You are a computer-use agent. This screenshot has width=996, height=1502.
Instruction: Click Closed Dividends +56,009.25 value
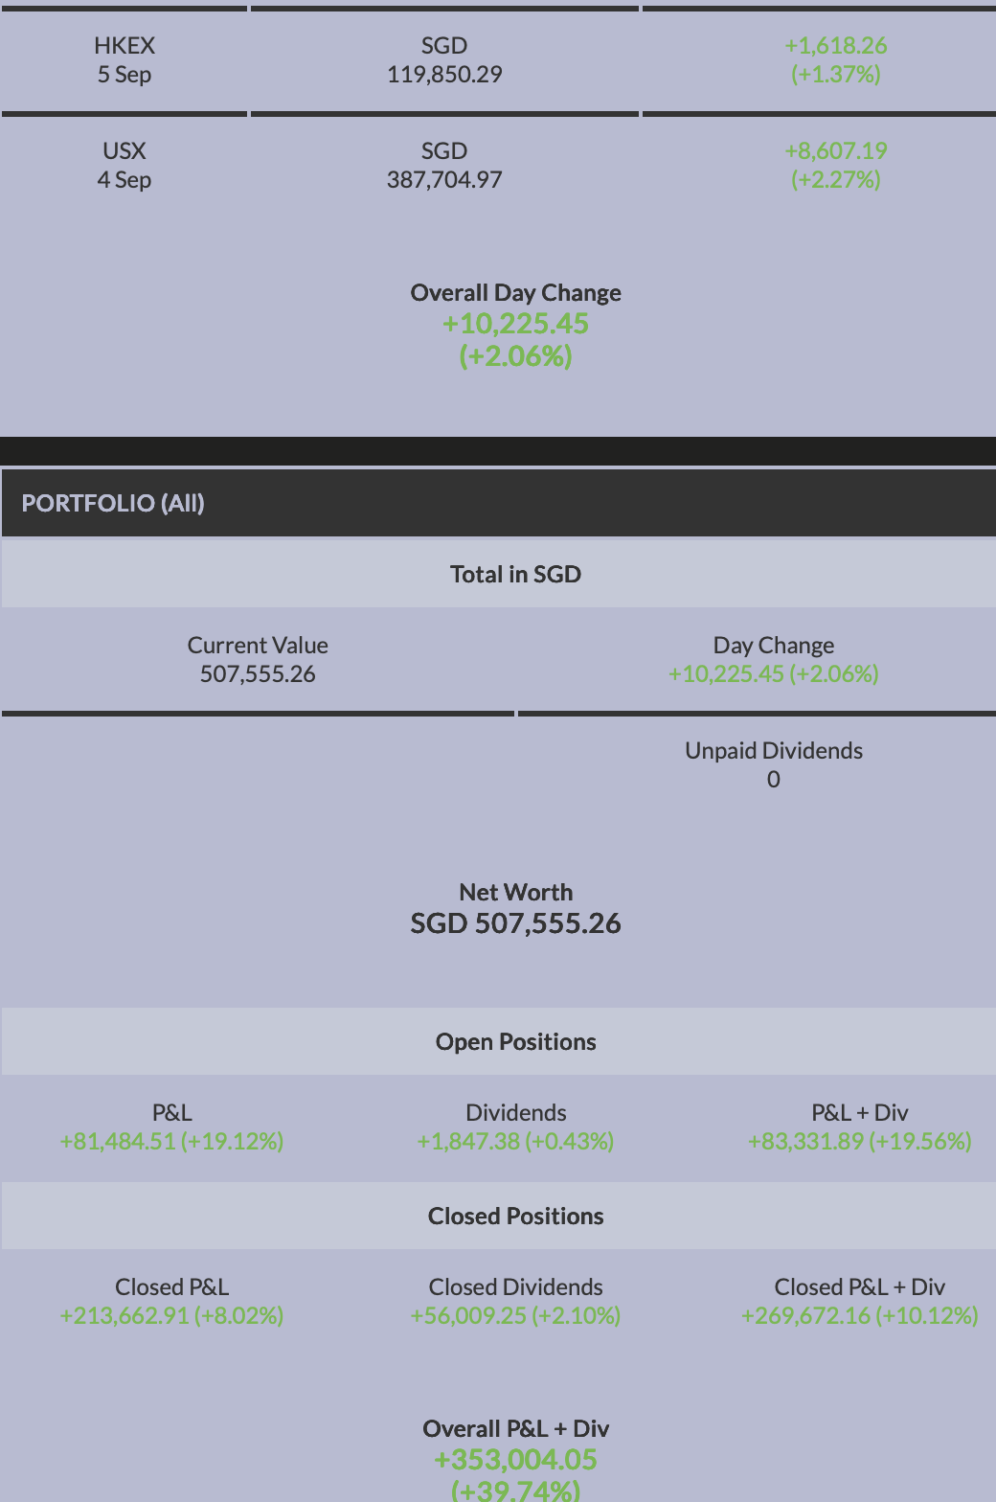(x=515, y=1315)
